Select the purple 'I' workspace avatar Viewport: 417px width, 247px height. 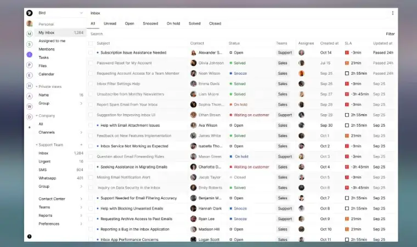coord(30,54)
